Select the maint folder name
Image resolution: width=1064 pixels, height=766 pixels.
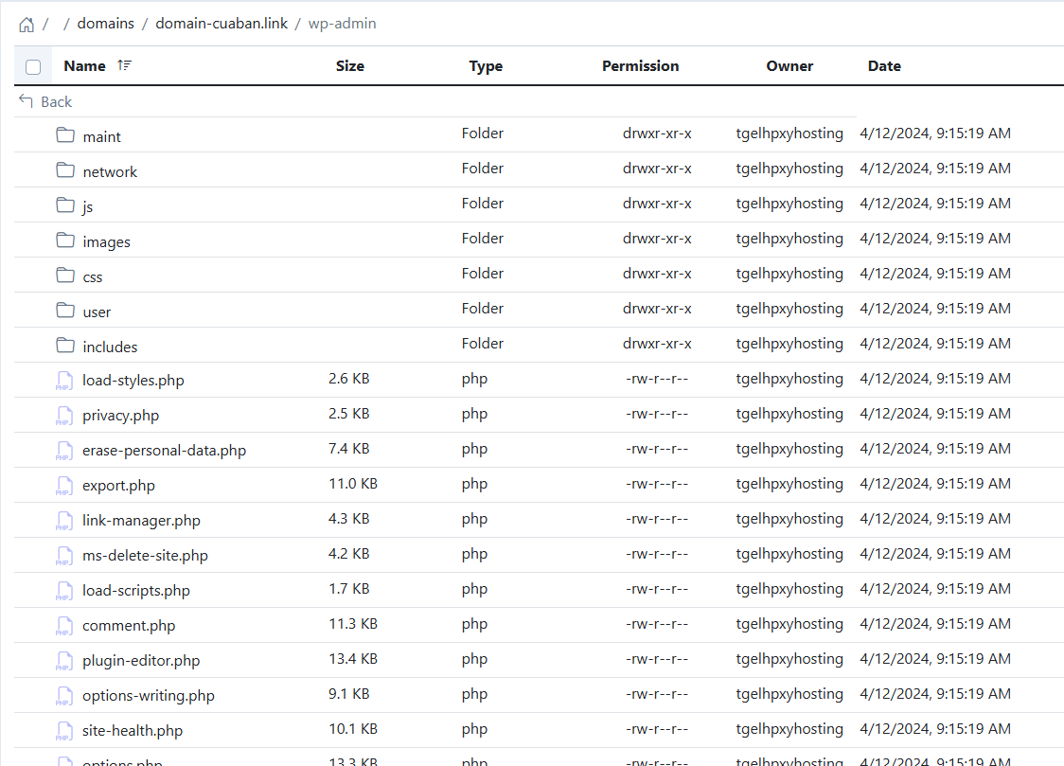pos(102,137)
